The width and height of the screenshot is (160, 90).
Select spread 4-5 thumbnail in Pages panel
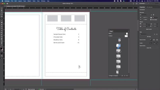[118, 50]
